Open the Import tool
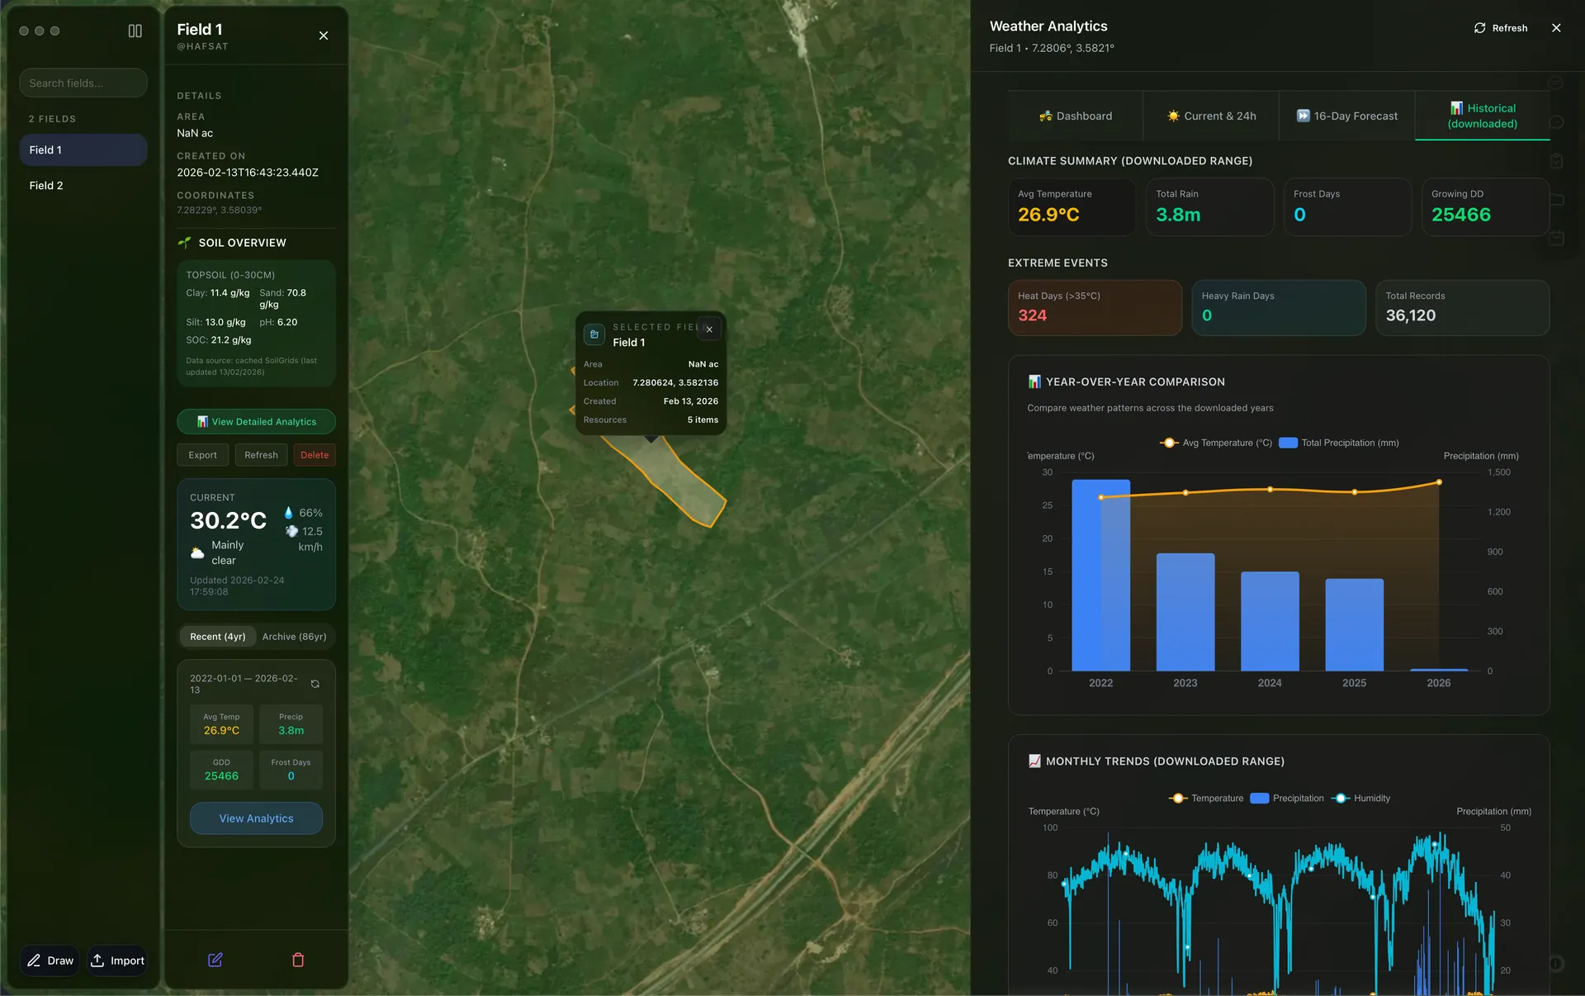 [x=118, y=960]
